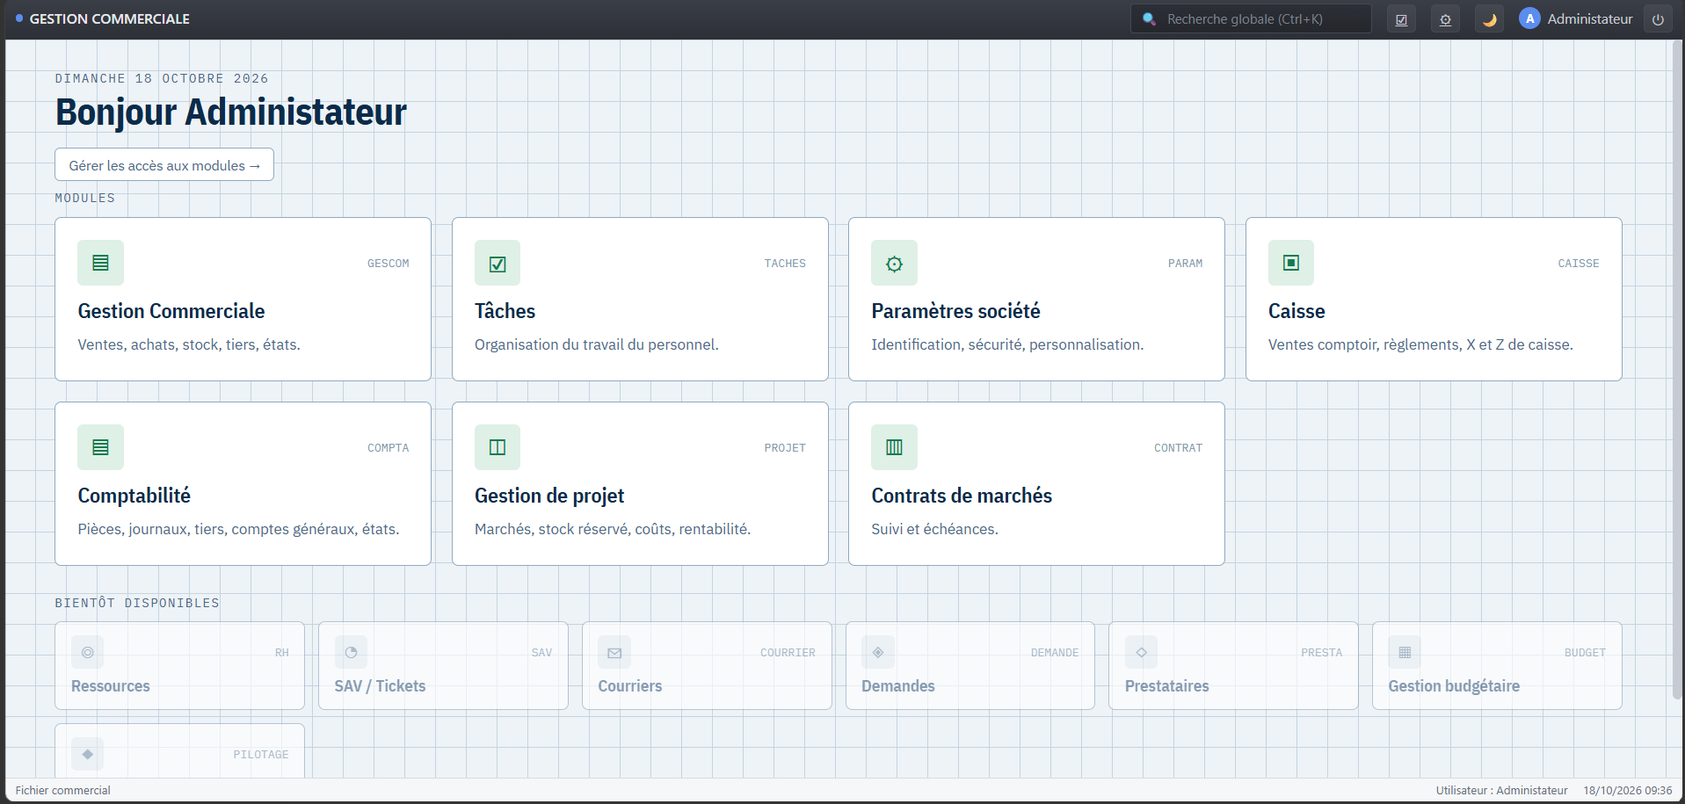Click the Contrats de marchés icon

[x=894, y=447]
